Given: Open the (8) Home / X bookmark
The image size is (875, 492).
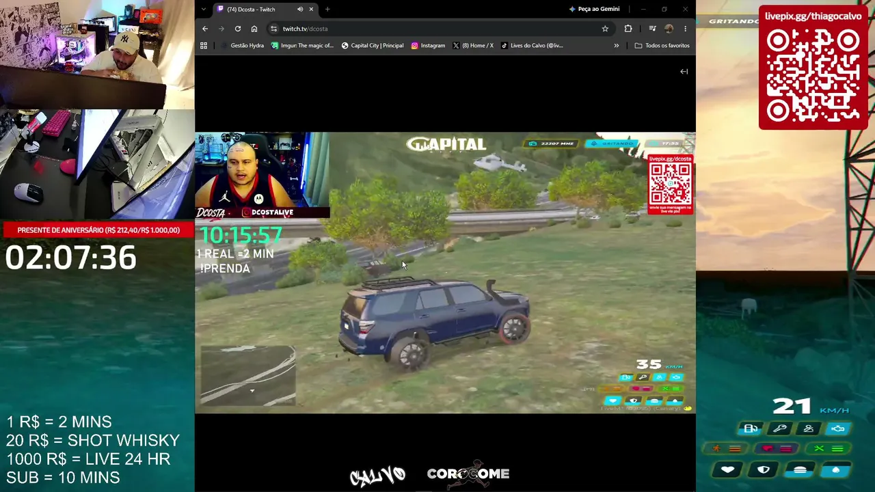Looking at the screenshot, I should click(x=473, y=46).
